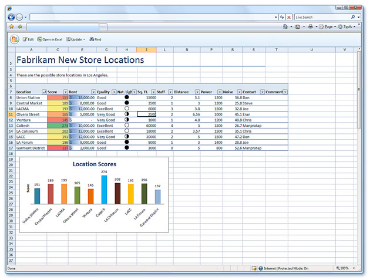
Task: Click the Office round logo button
Action: [15, 39]
